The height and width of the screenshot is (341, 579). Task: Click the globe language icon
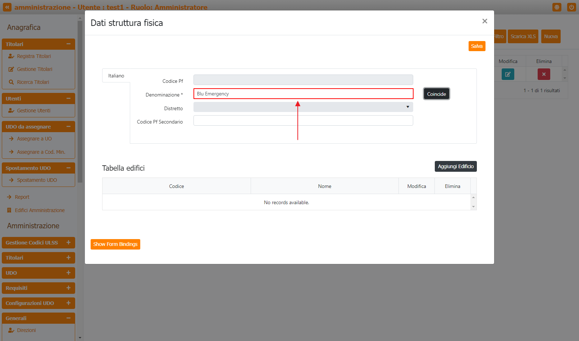557,7
